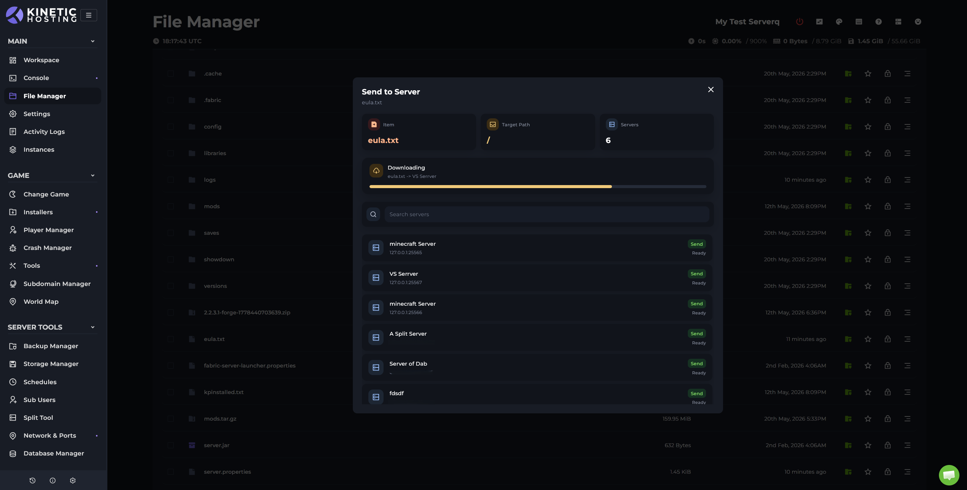Image resolution: width=967 pixels, height=490 pixels.
Task: Click the move folder icon on eula.txt row
Action: coord(848,339)
